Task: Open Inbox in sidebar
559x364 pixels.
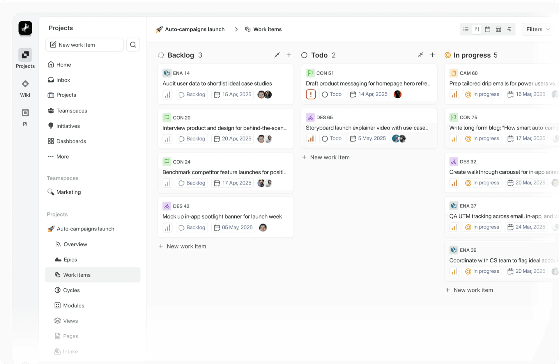Action: [59, 80]
